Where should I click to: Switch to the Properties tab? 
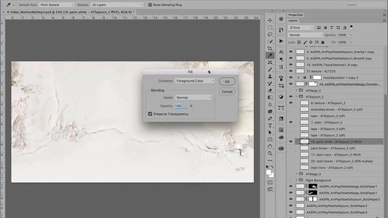(295, 15)
